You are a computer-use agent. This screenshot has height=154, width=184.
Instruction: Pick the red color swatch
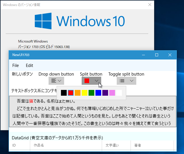[71, 93]
